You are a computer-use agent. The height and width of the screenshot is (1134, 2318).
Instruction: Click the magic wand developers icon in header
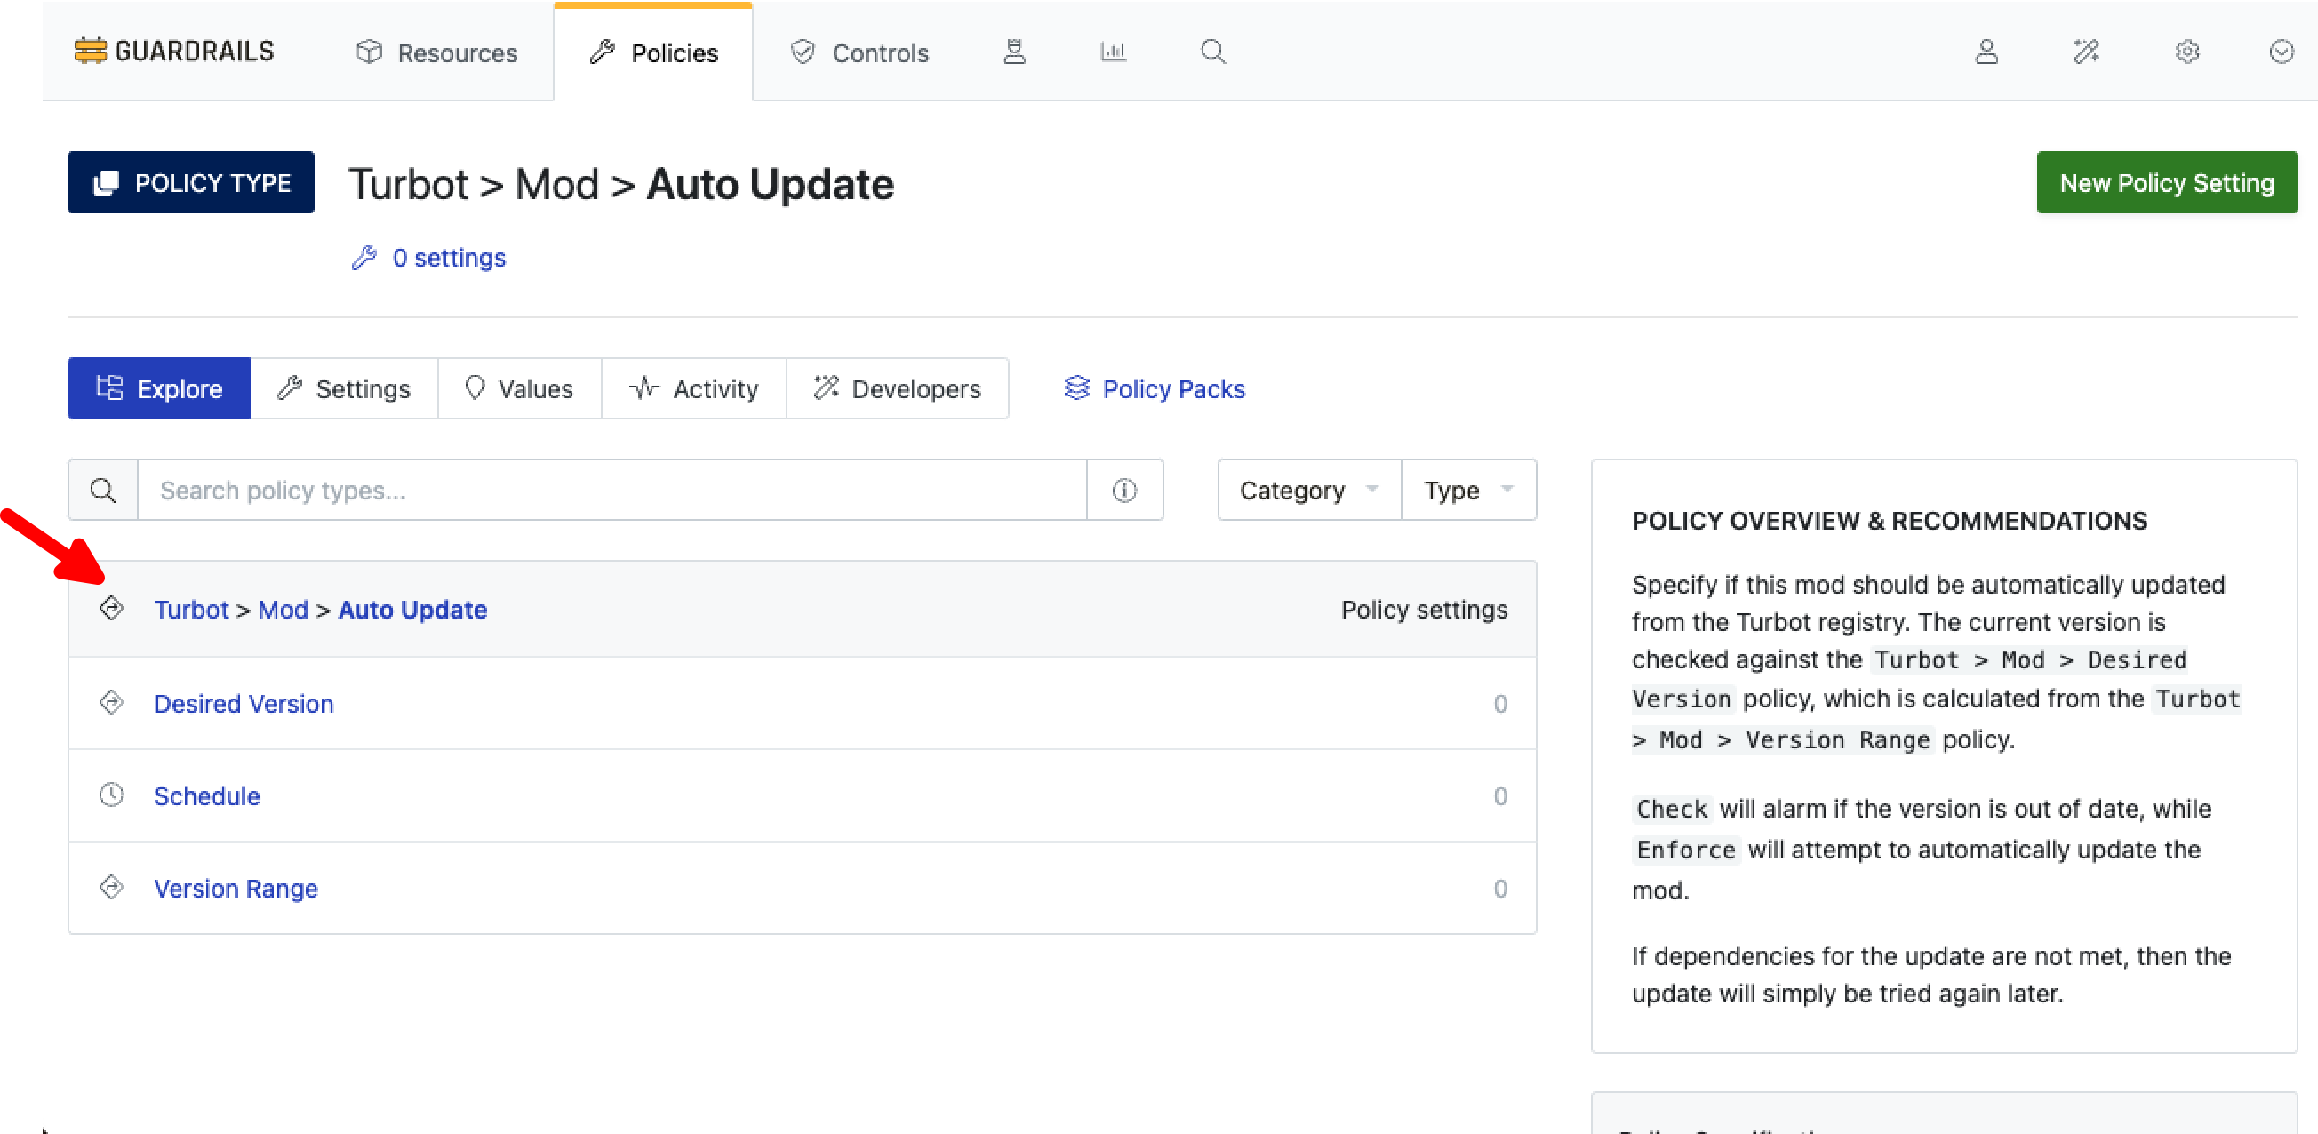(x=2086, y=52)
